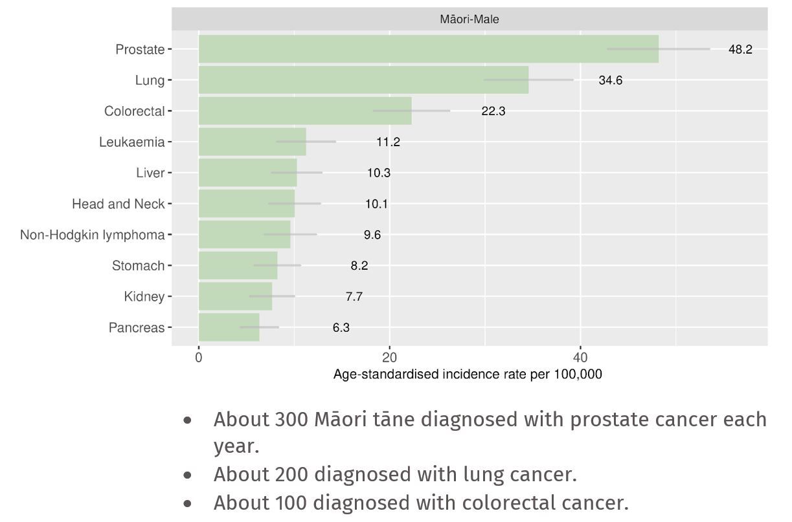Click the age-standardised incidence rate axis title

pyautogui.click(x=468, y=374)
